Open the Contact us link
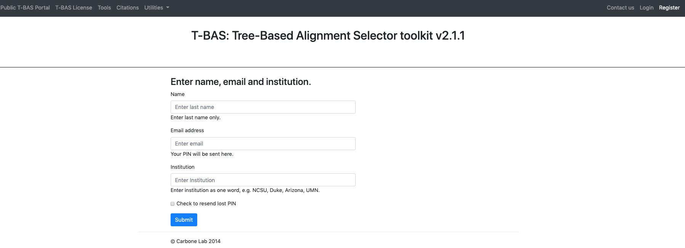Screen dimensions: 685x248 click(x=620, y=8)
